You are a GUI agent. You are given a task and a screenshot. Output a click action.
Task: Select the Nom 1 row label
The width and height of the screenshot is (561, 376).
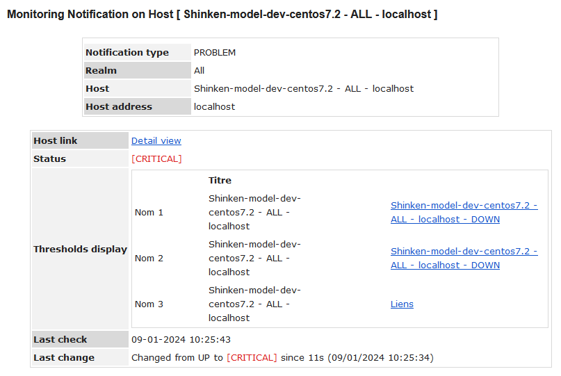tap(149, 213)
